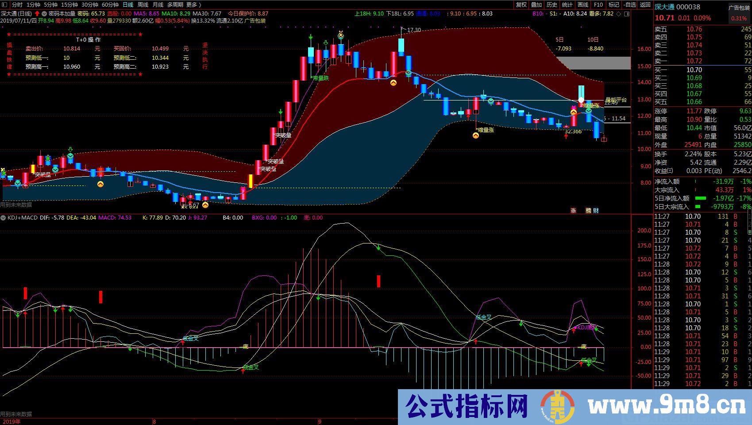The height and width of the screenshot is (425, 752).
Task: Toggle 叠加 overlay option
Action: coord(536,5)
